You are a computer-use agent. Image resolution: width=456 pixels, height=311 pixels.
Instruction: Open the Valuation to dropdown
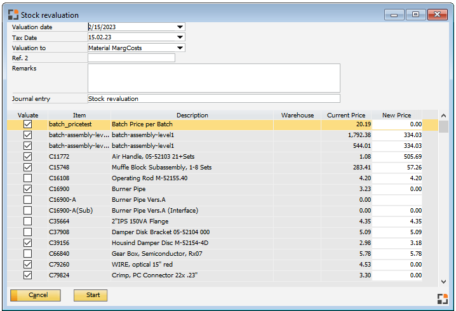[180, 48]
